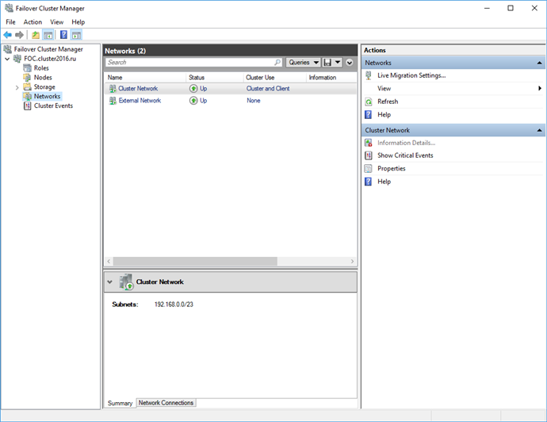Click the Back arrow toolbar icon
Screen dimensions: 547x422
7,35
